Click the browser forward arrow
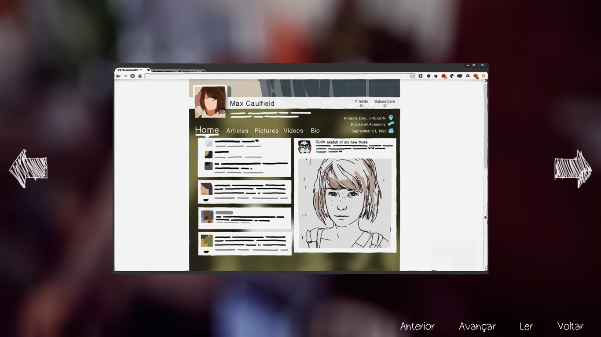Image resolution: width=601 pixels, height=337 pixels. tap(125, 76)
